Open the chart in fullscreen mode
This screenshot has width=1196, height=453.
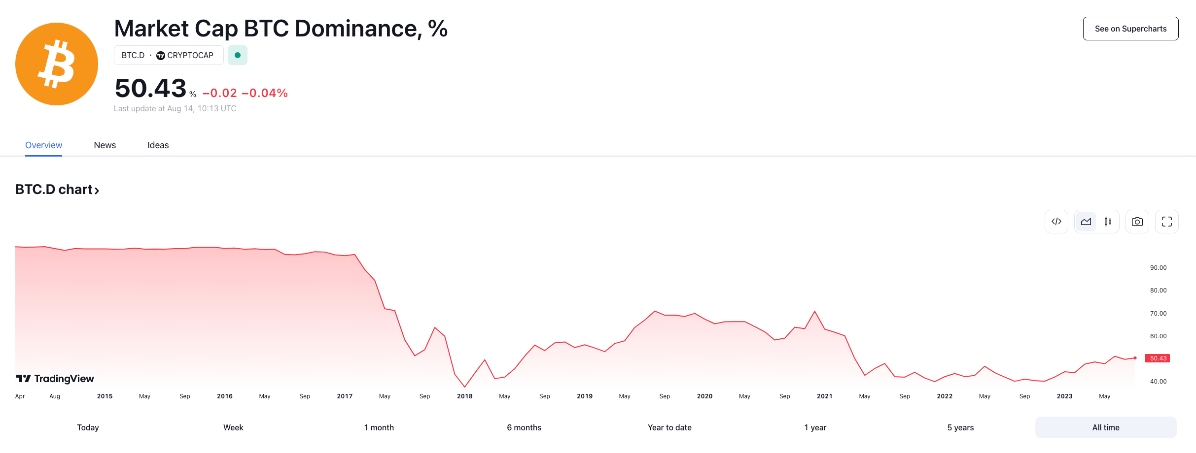1166,222
